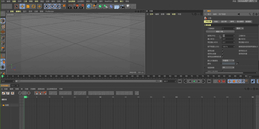
Task: Open the 默认对象颜色 dropdown
Action: click(228, 61)
